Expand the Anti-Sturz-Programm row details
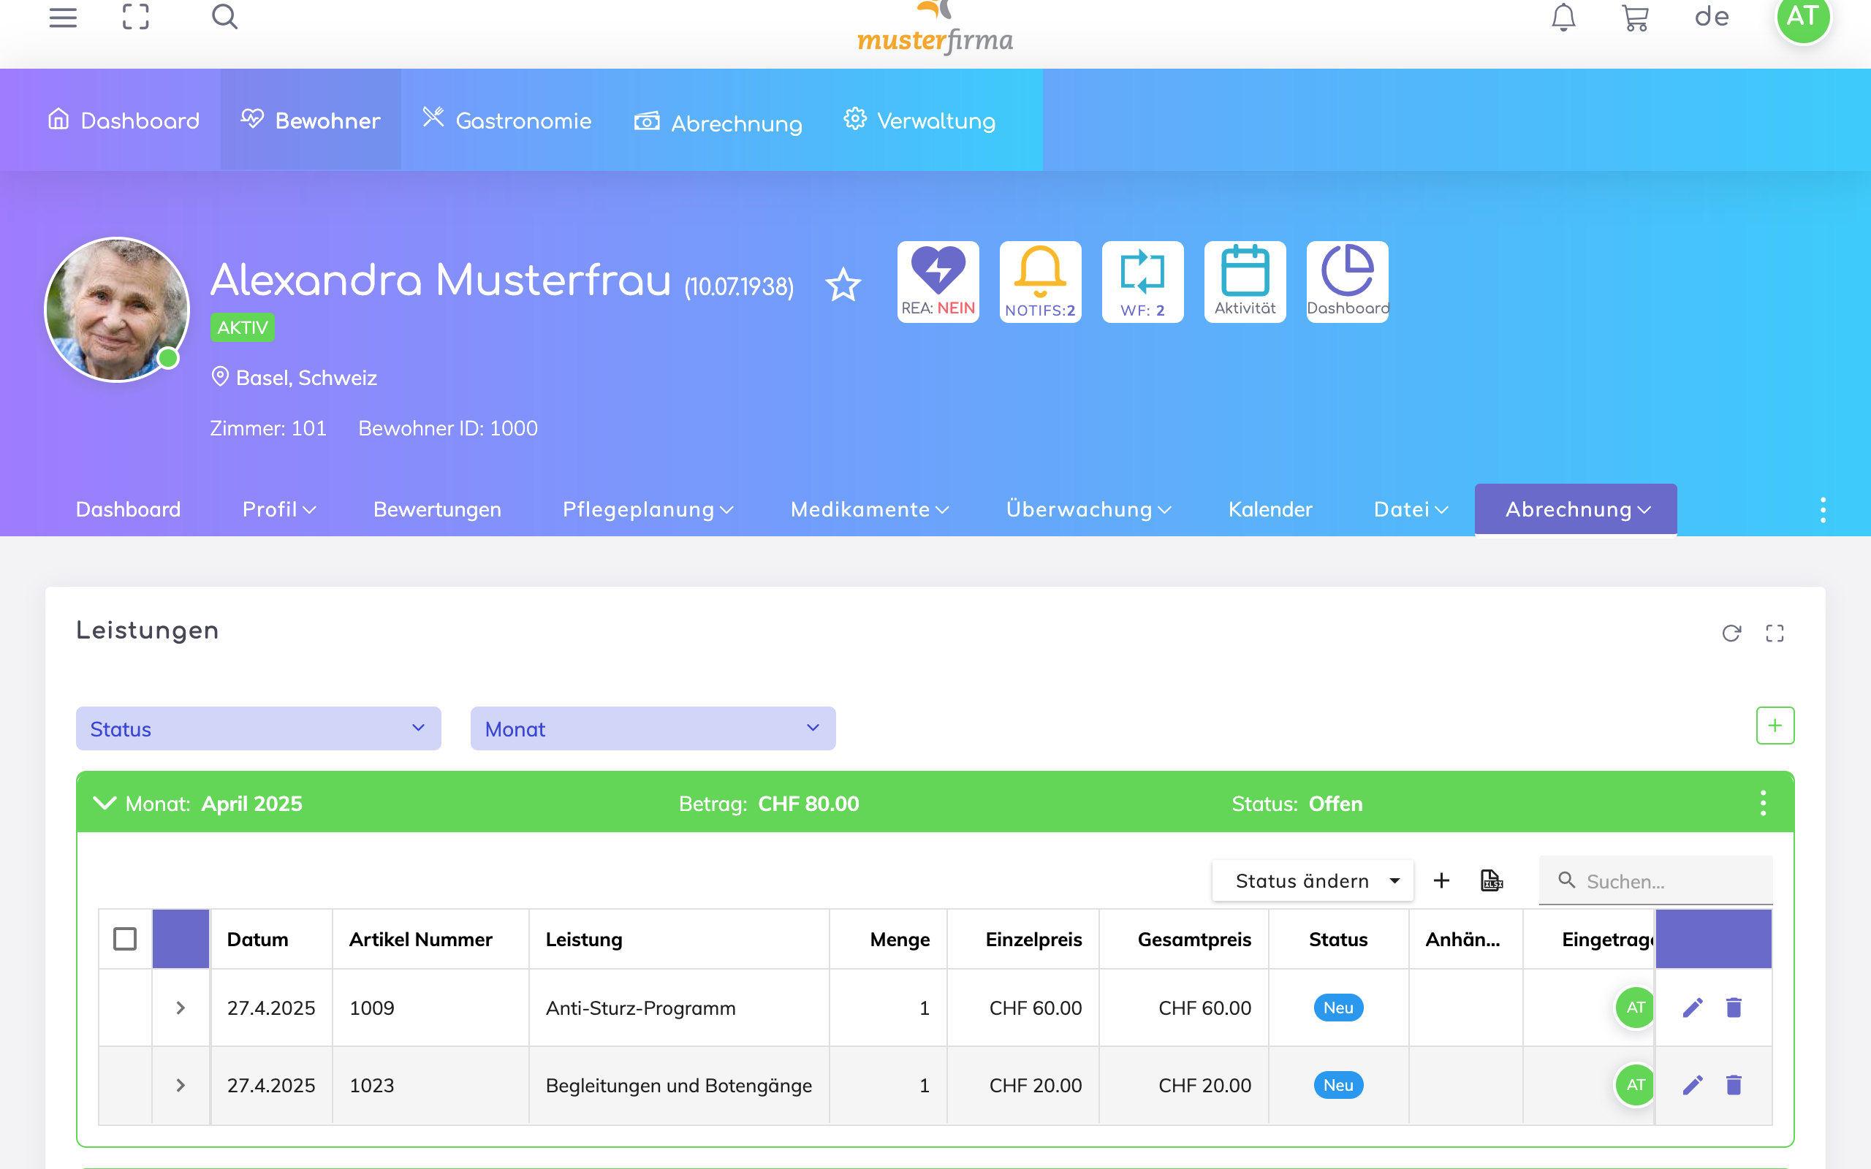 coord(180,1008)
